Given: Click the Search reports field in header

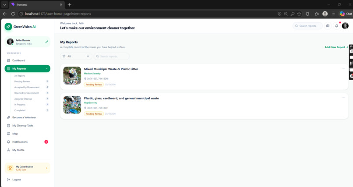Looking at the screenshot, I should [307, 26].
